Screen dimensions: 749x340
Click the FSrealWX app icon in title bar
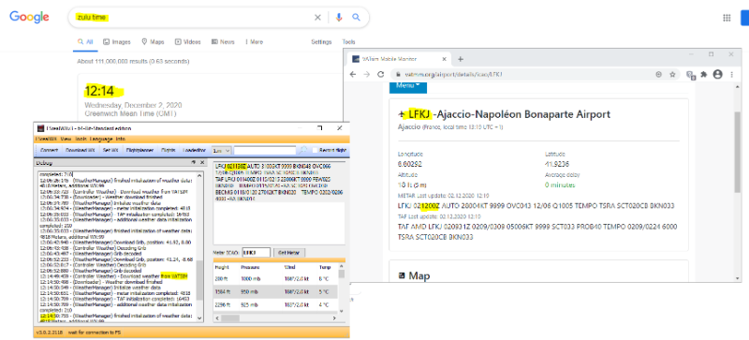tap(40, 128)
